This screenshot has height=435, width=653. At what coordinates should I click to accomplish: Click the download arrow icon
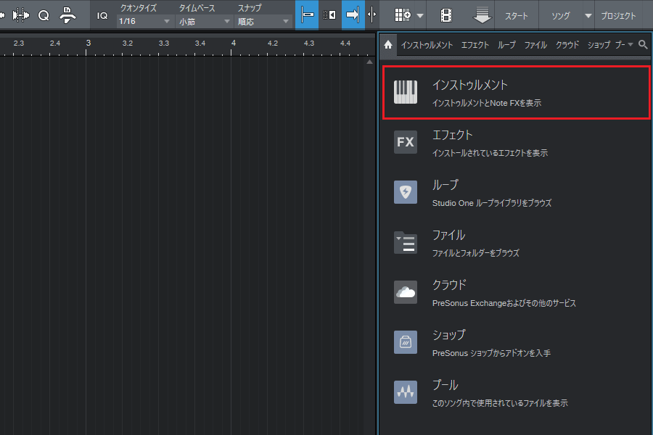(x=482, y=15)
